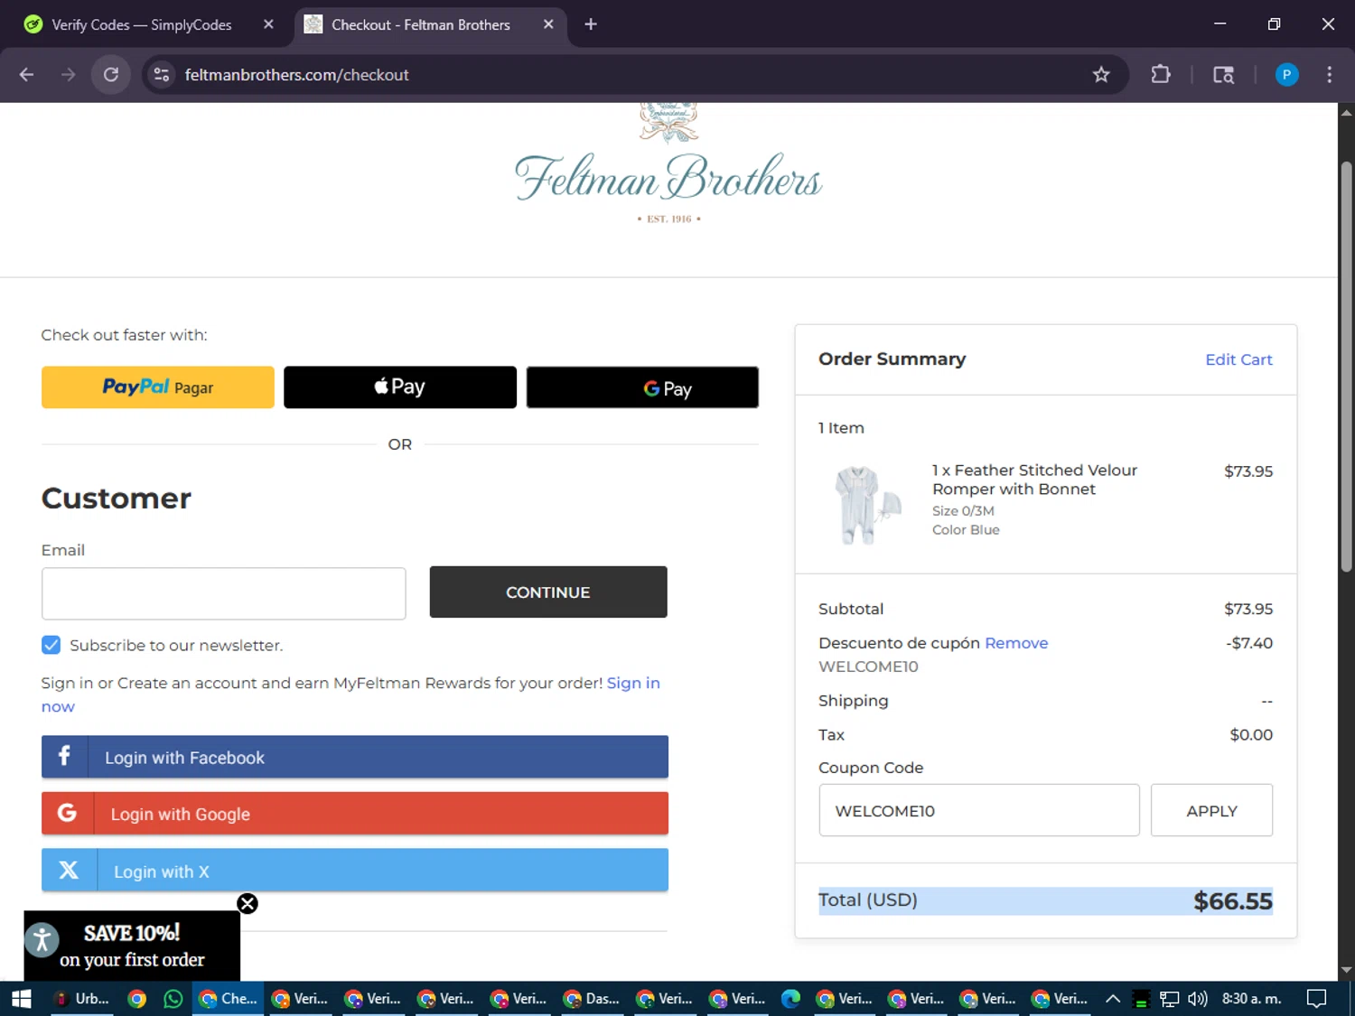Viewport: 1355px width, 1016px height.
Task: Click the Feather Stitched Velour Romper name
Action: click(x=1034, y=480)
